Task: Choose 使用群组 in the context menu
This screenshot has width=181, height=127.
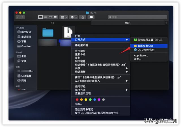Action: pyautogui.click(x=101, y=86)
